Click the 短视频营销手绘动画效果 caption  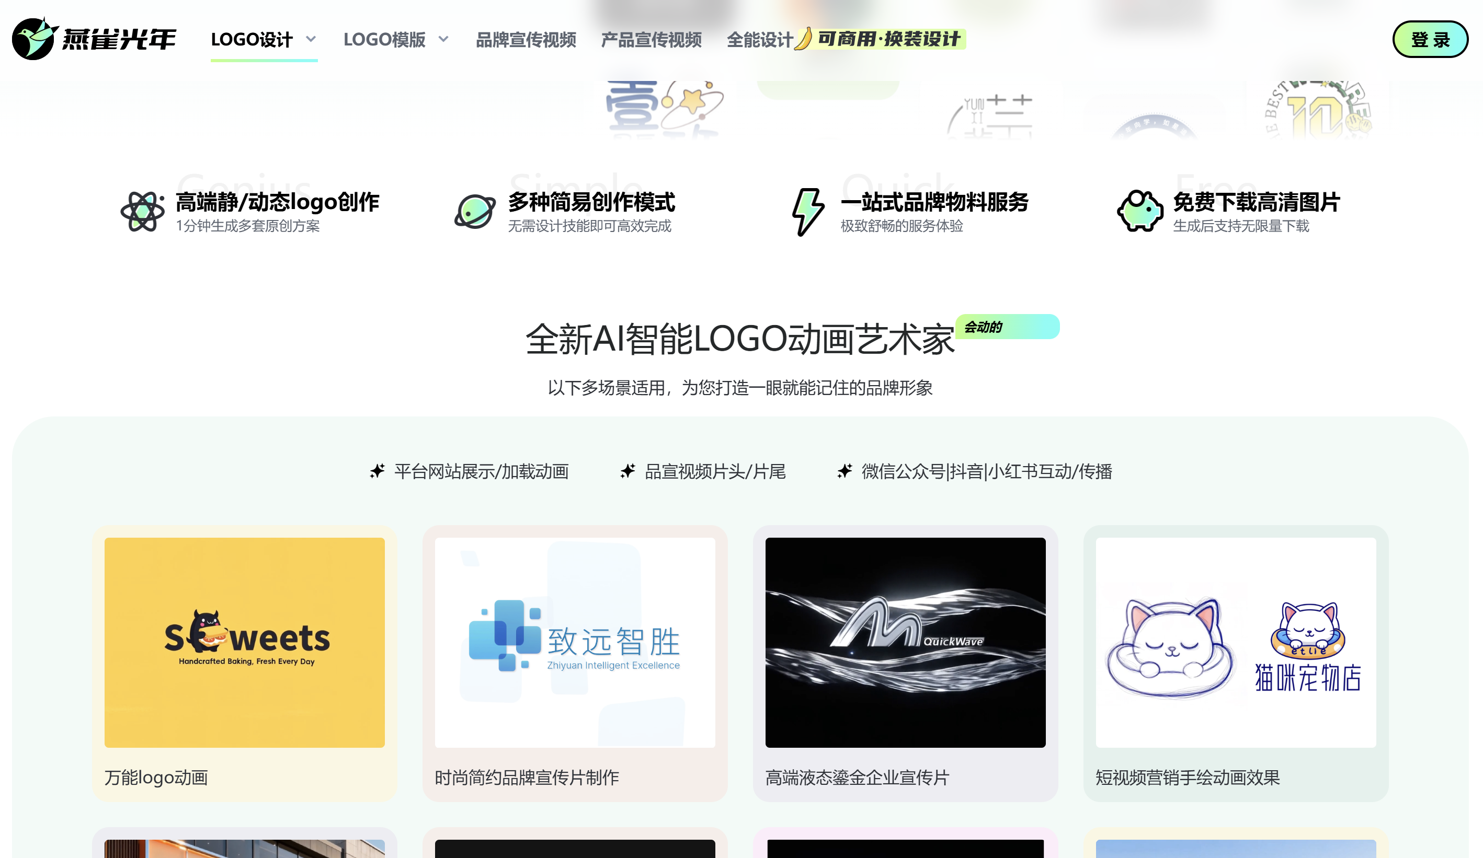1188,778
